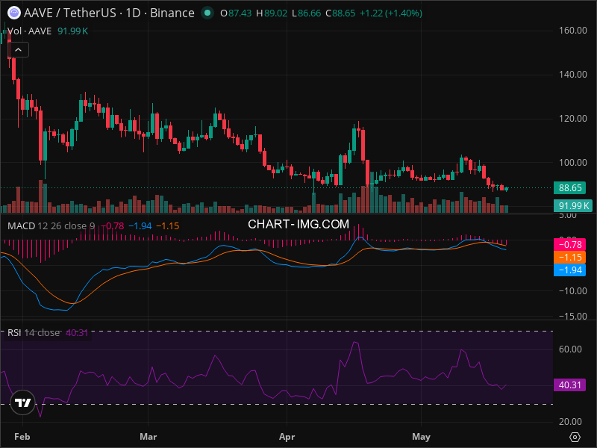The width and height of the screenshot is (597, 448).
Task: Click the high price H89.02 in header
Action: coord(272,13)
